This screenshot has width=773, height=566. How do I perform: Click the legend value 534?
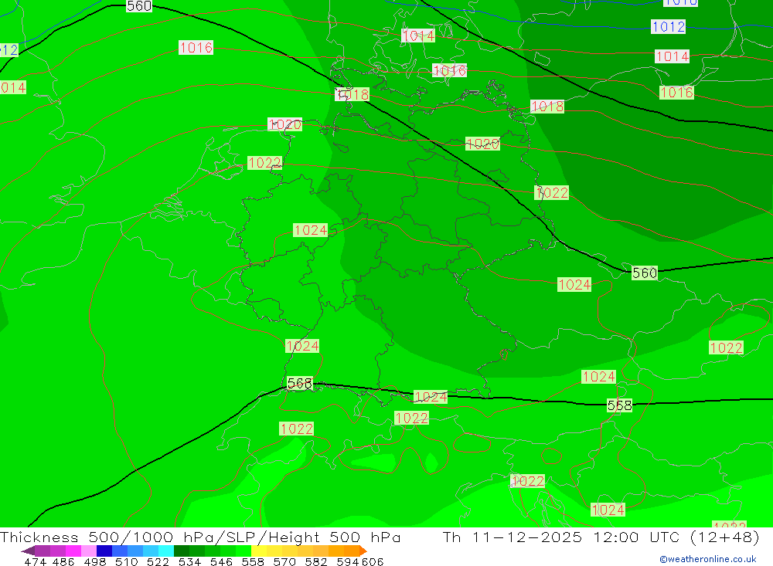[189, 561]
